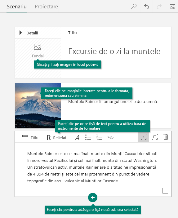
Task: Delete the card with trash icon
Action: 166,137
